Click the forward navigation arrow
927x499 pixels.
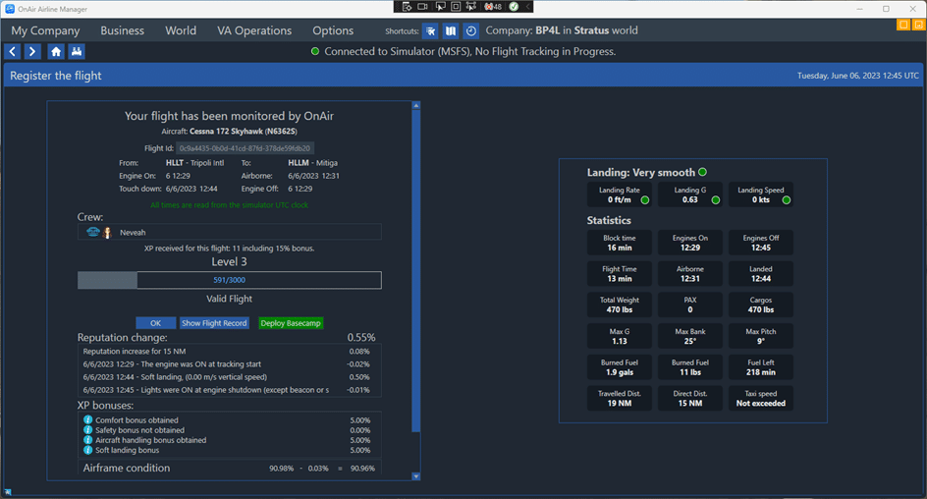(32, 52)
